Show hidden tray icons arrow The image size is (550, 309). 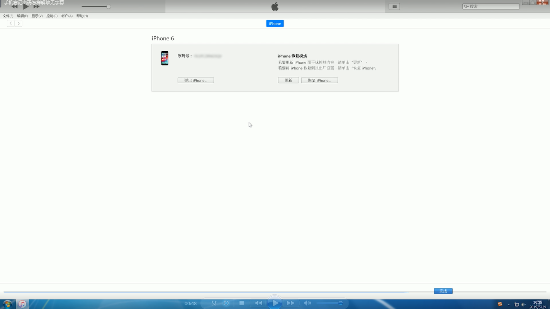click(509, 304)
